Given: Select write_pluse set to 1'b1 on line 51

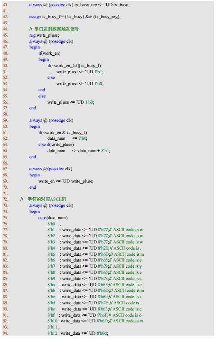Looking at the screenshot, I should [80, 72].
